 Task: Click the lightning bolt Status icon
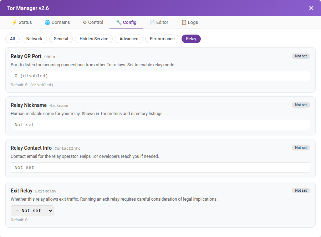click(15, 22)
